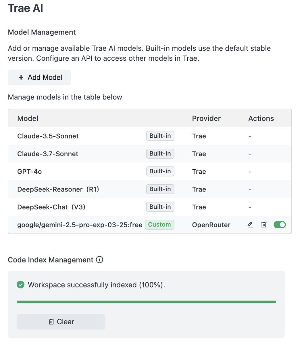
Task: Disable the google/gemini custom model toggle
Action: click(279, 225)
